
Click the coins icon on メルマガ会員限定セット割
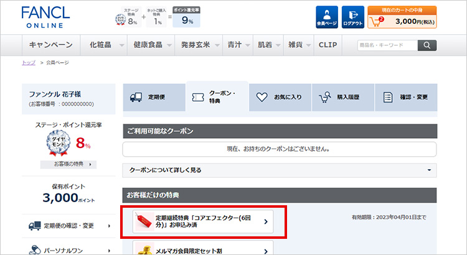coord(144,249)
